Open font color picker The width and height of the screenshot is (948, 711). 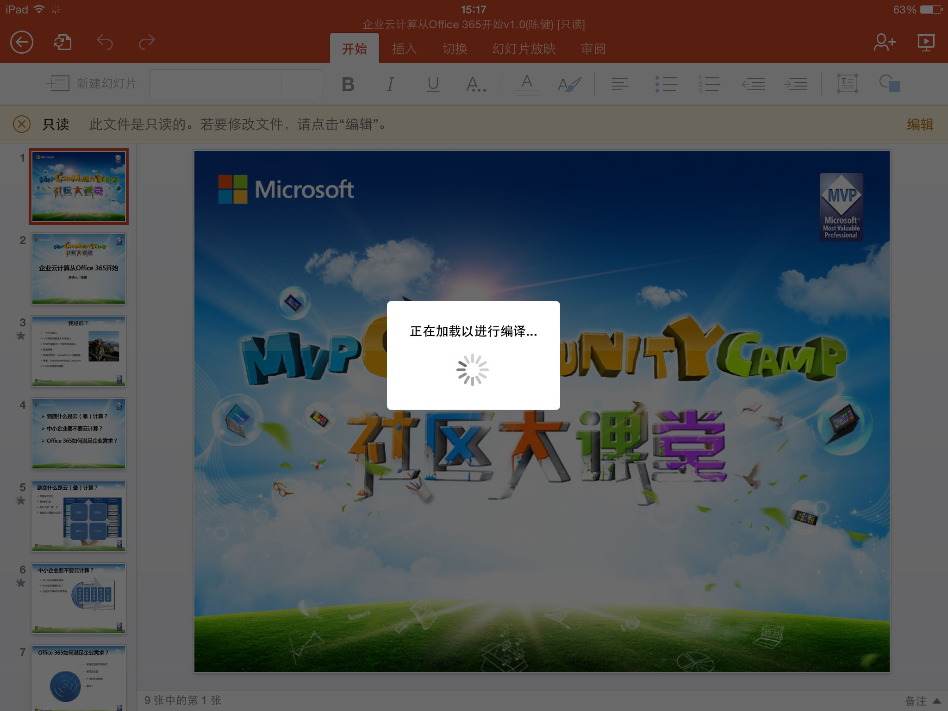click(527, 84)
